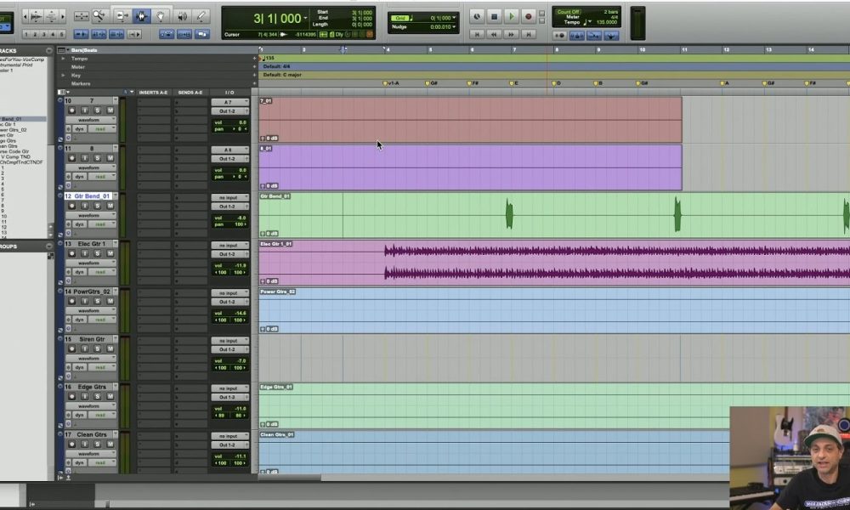Select the Pencil tool
850x510 pixels.
click(201, 14)
